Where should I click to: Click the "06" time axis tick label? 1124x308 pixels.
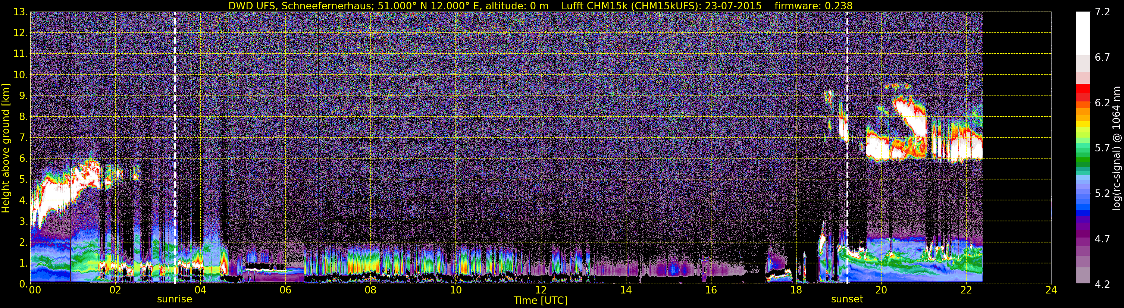285,290
